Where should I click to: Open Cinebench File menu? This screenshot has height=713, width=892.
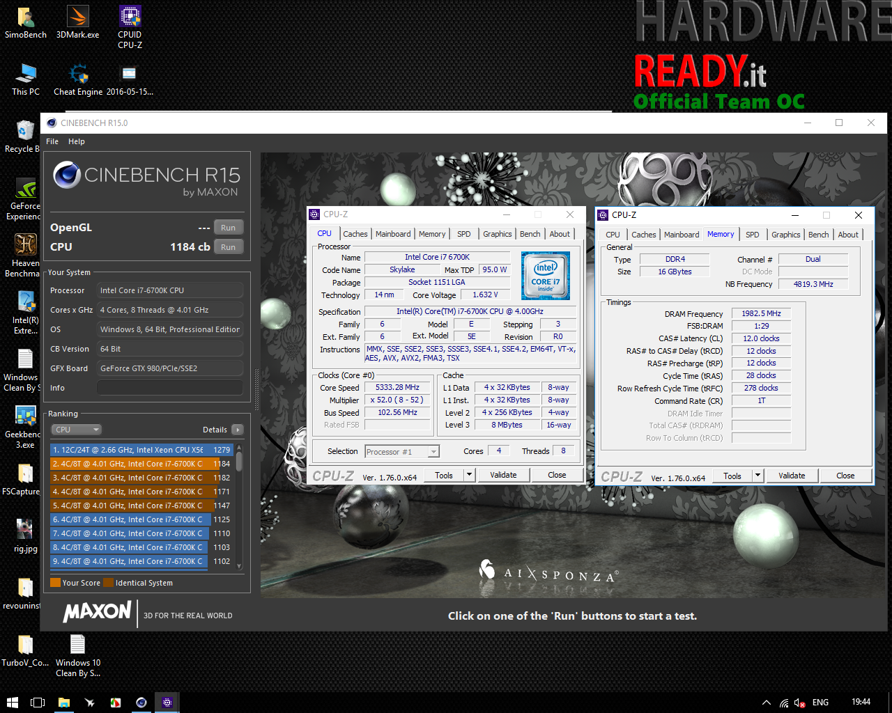[52, 141]
